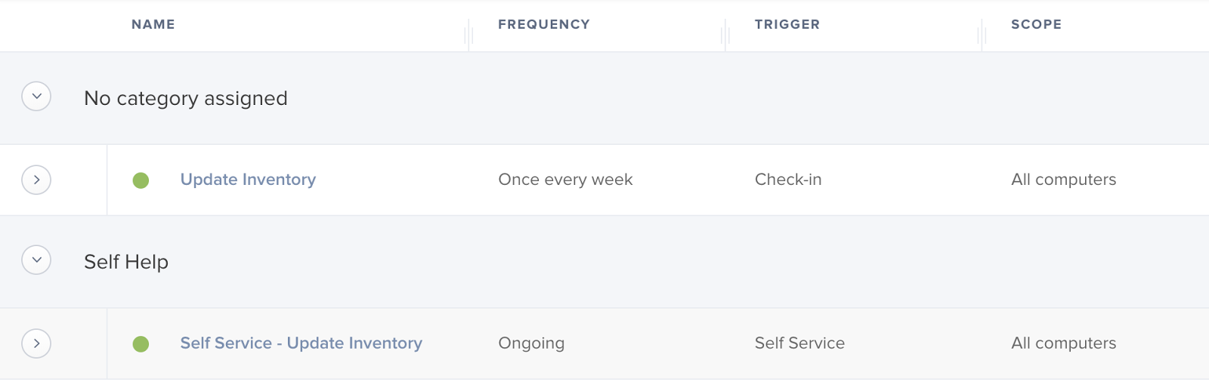Click All computers scope for Update Inventory

pos(1063,180)
